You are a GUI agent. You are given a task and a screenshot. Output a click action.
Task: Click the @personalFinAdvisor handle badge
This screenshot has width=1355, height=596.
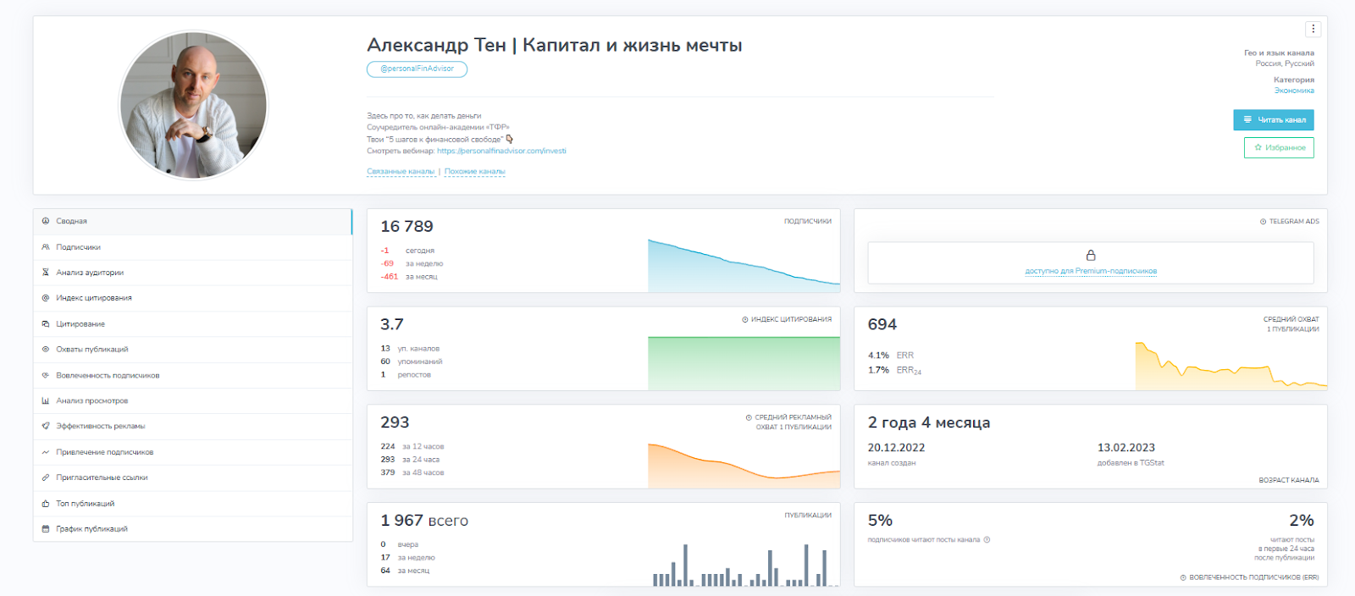coord(417,69)
